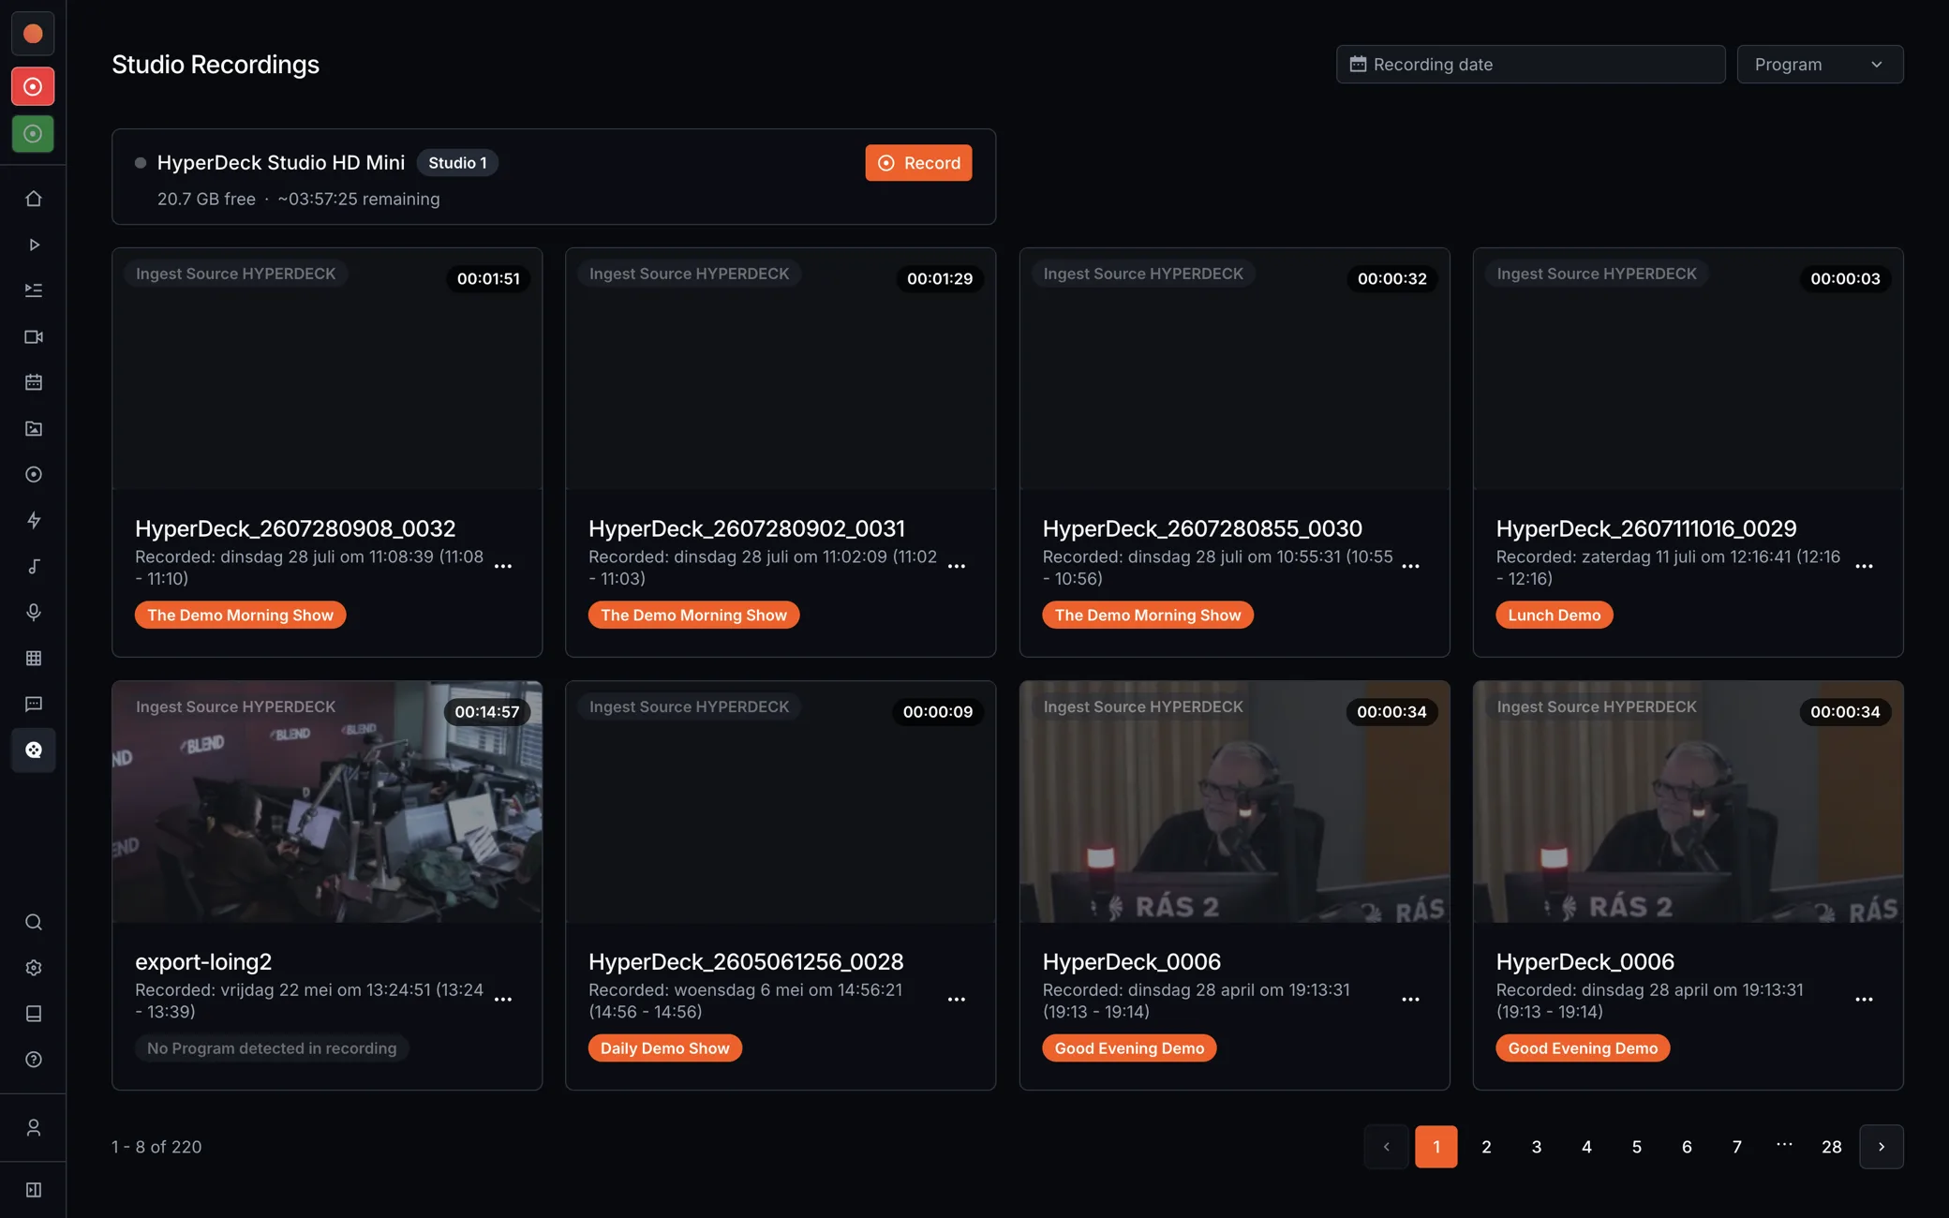Open the help question mark icon

pyautogui.click(x=34, y=1060)
